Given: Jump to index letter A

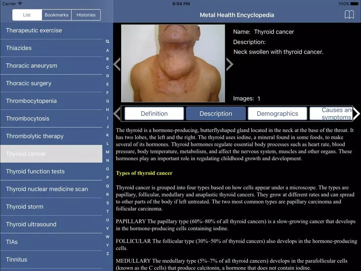Looking at the screenshot, I should 107,50.
